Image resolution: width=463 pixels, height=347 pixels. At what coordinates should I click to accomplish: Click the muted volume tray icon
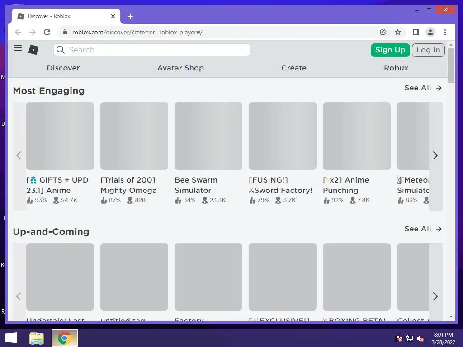(420, 338)
